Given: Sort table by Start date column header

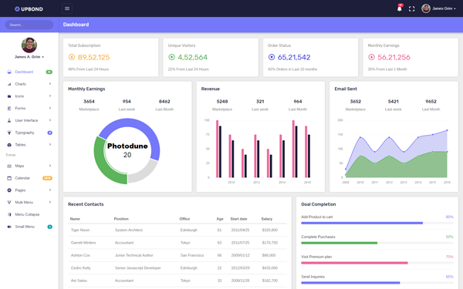Looking at the screenshot, I should coord(238,219).
